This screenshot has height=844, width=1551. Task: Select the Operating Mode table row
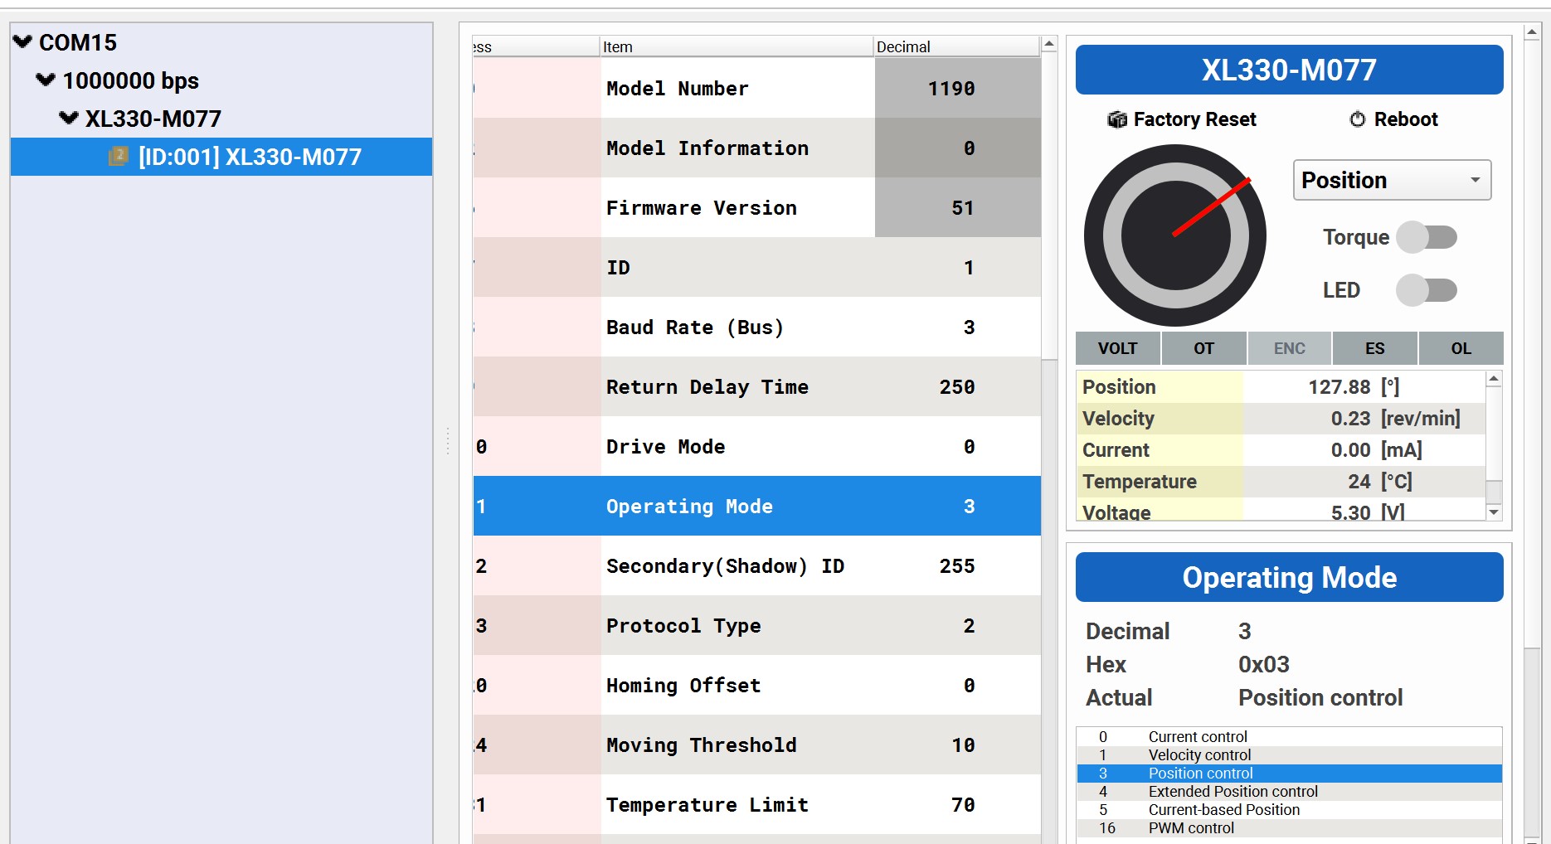pos(756,506)
